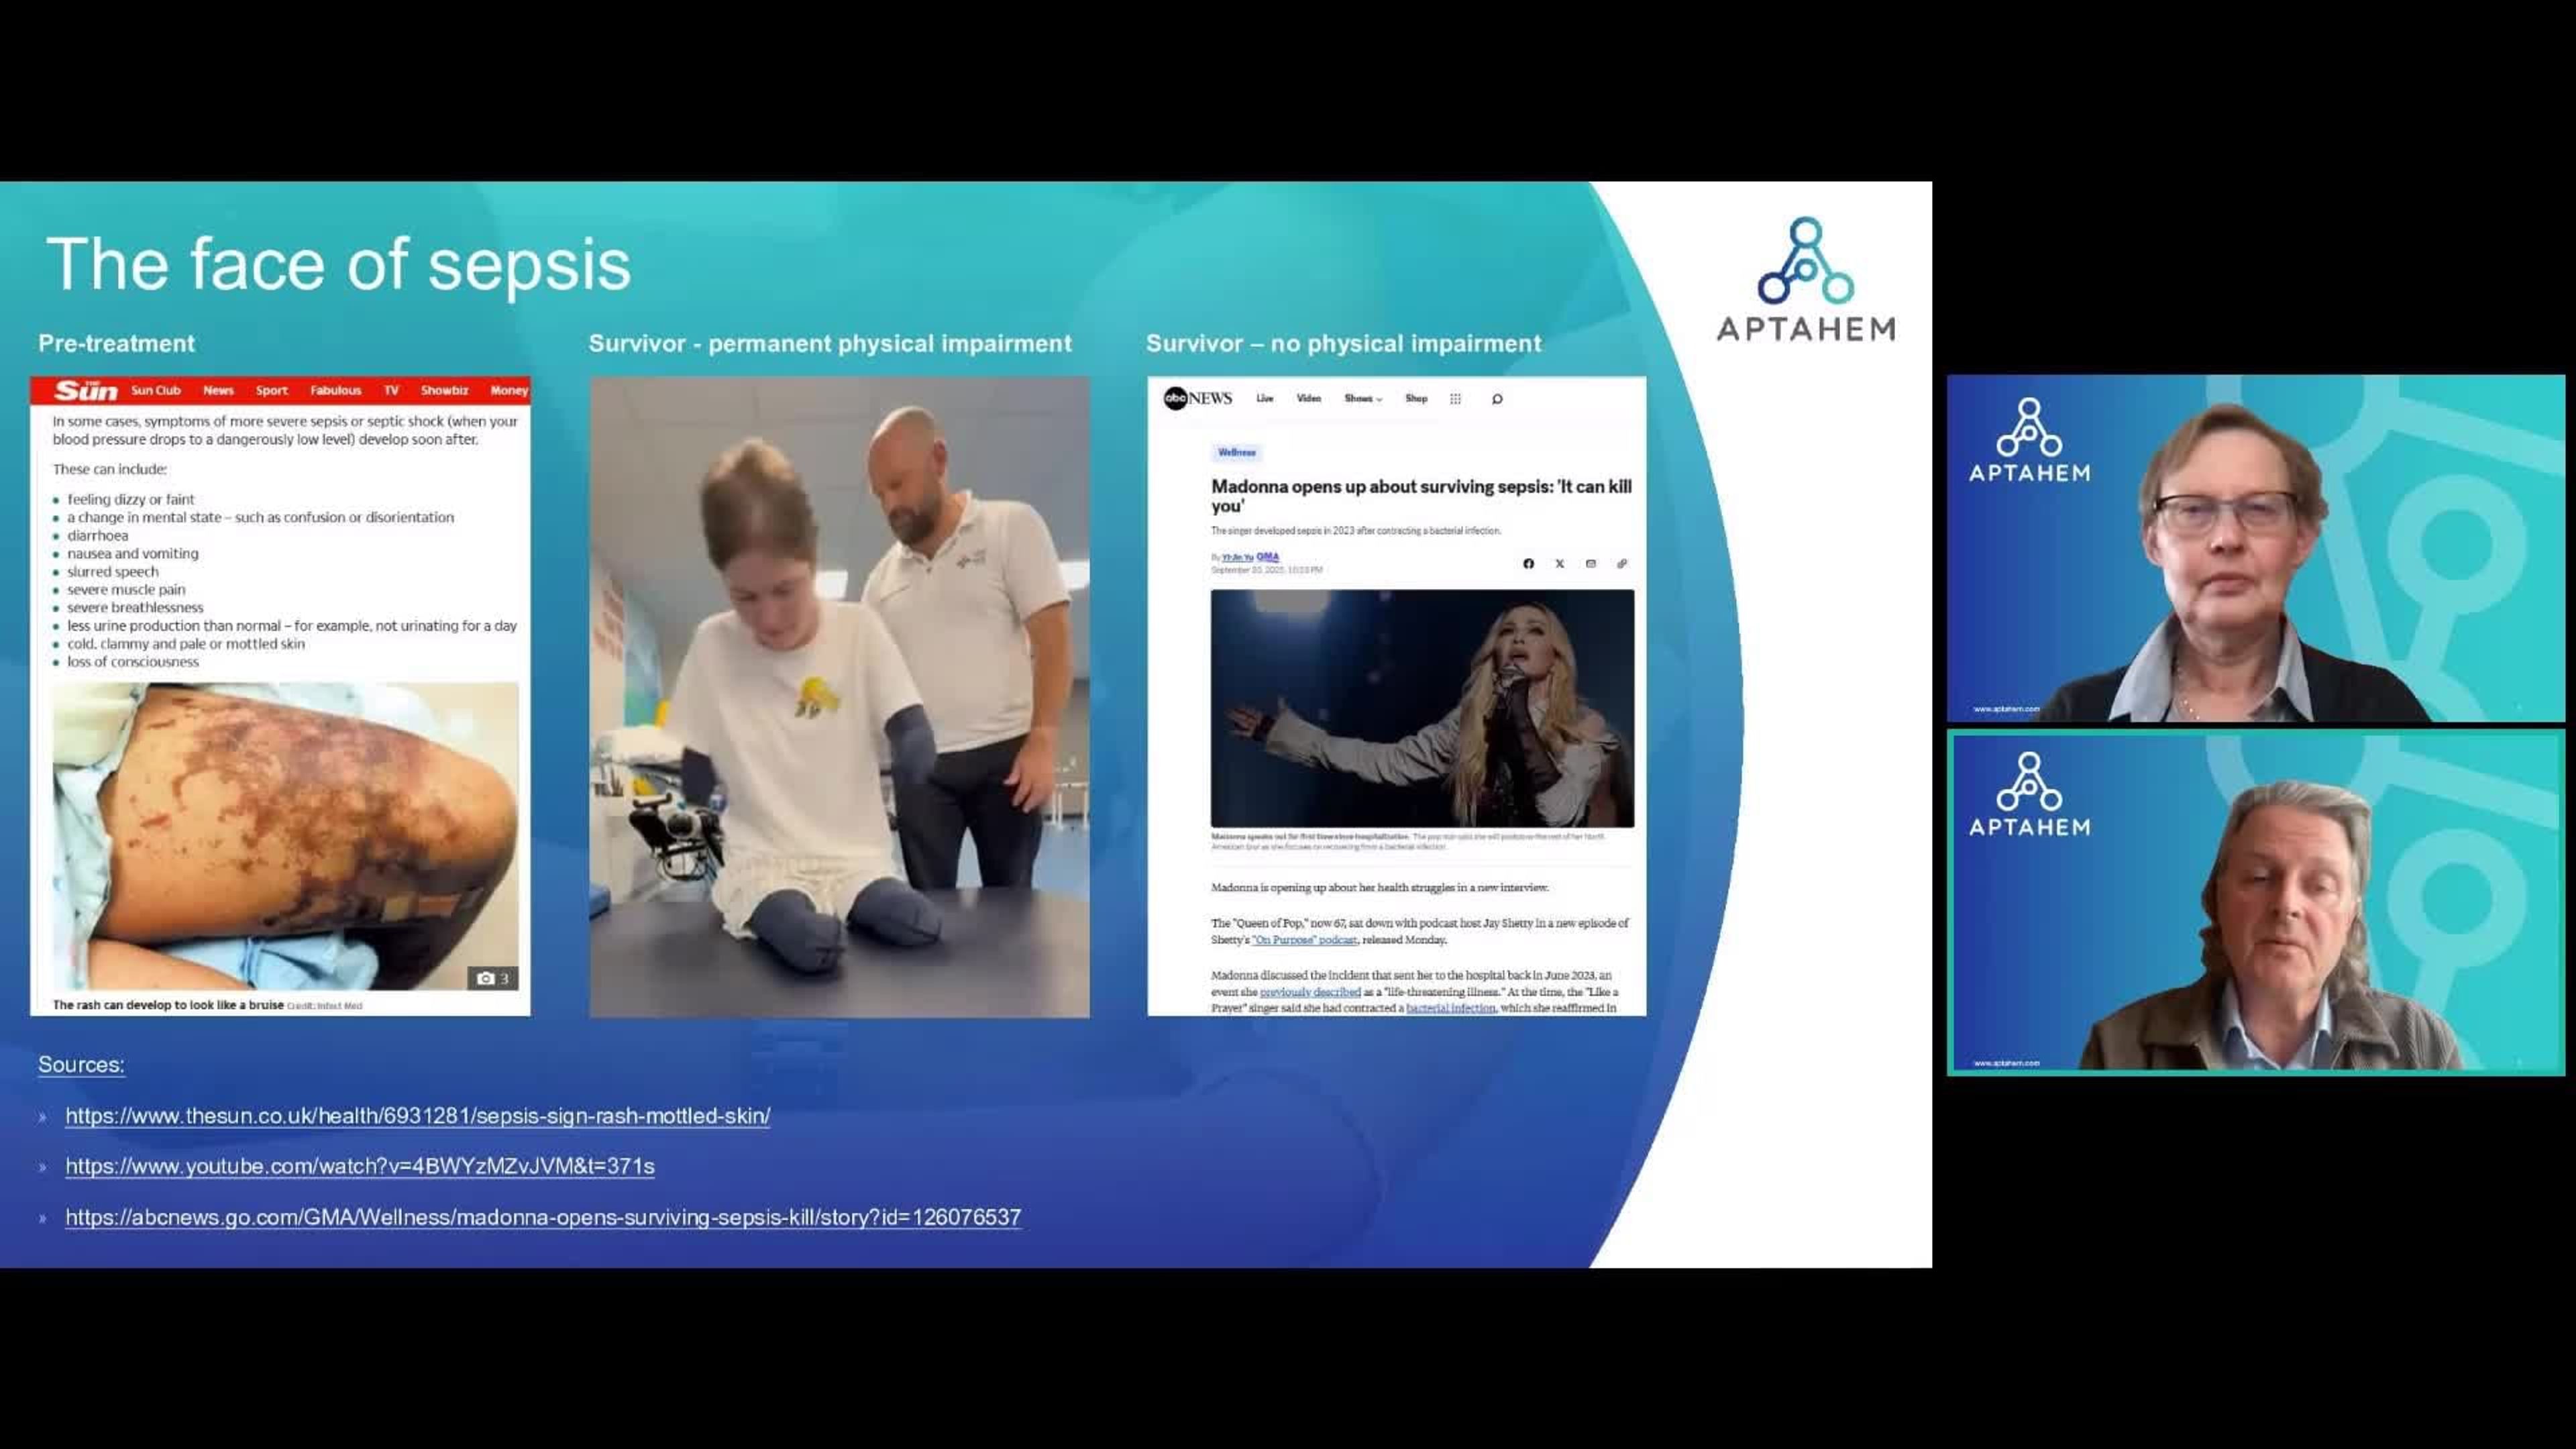Open thesun.co.uk sepsis rash source link
This screenshot has height=1449, width=2576.
417,1116
